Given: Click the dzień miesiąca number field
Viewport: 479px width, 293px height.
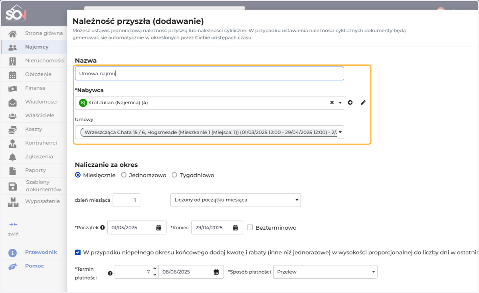Looking at the screenshot, I should point(127,200).
